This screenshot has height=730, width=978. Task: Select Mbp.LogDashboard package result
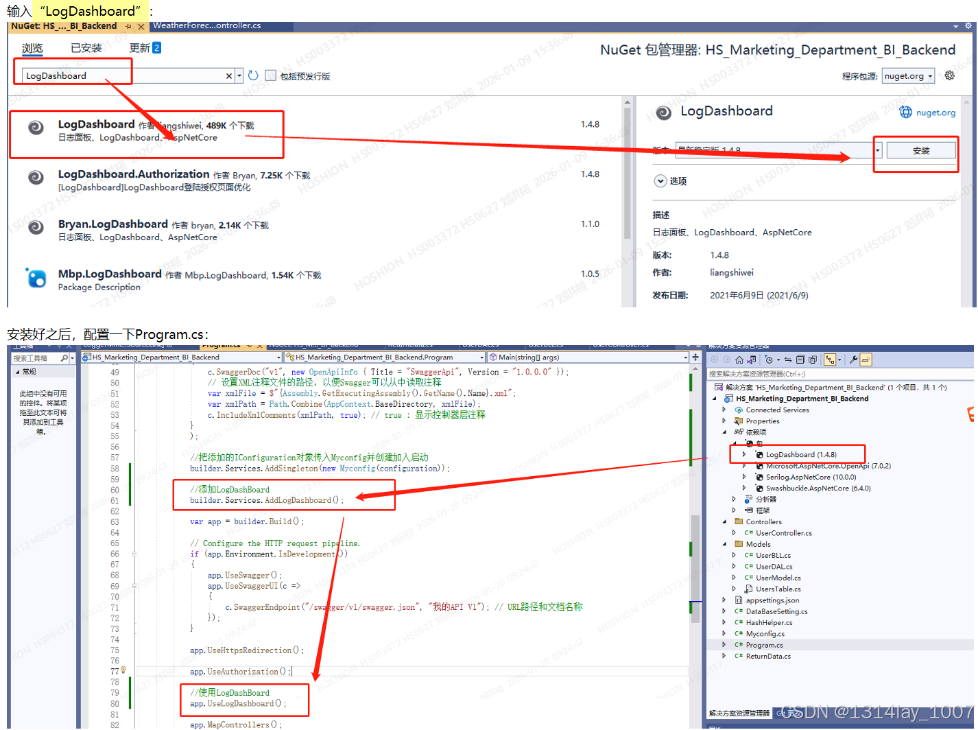(315, 280)
